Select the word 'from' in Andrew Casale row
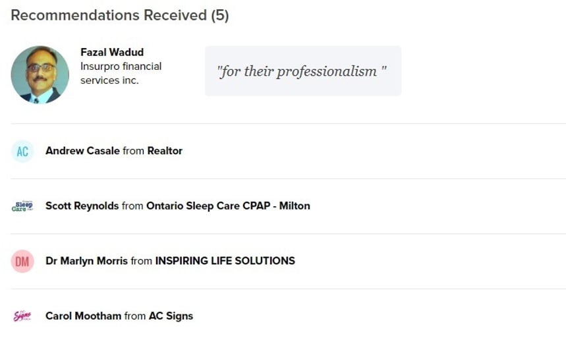 (x=134, y=151)
